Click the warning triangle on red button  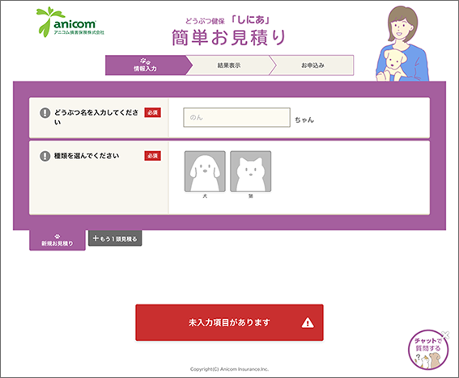308,323
